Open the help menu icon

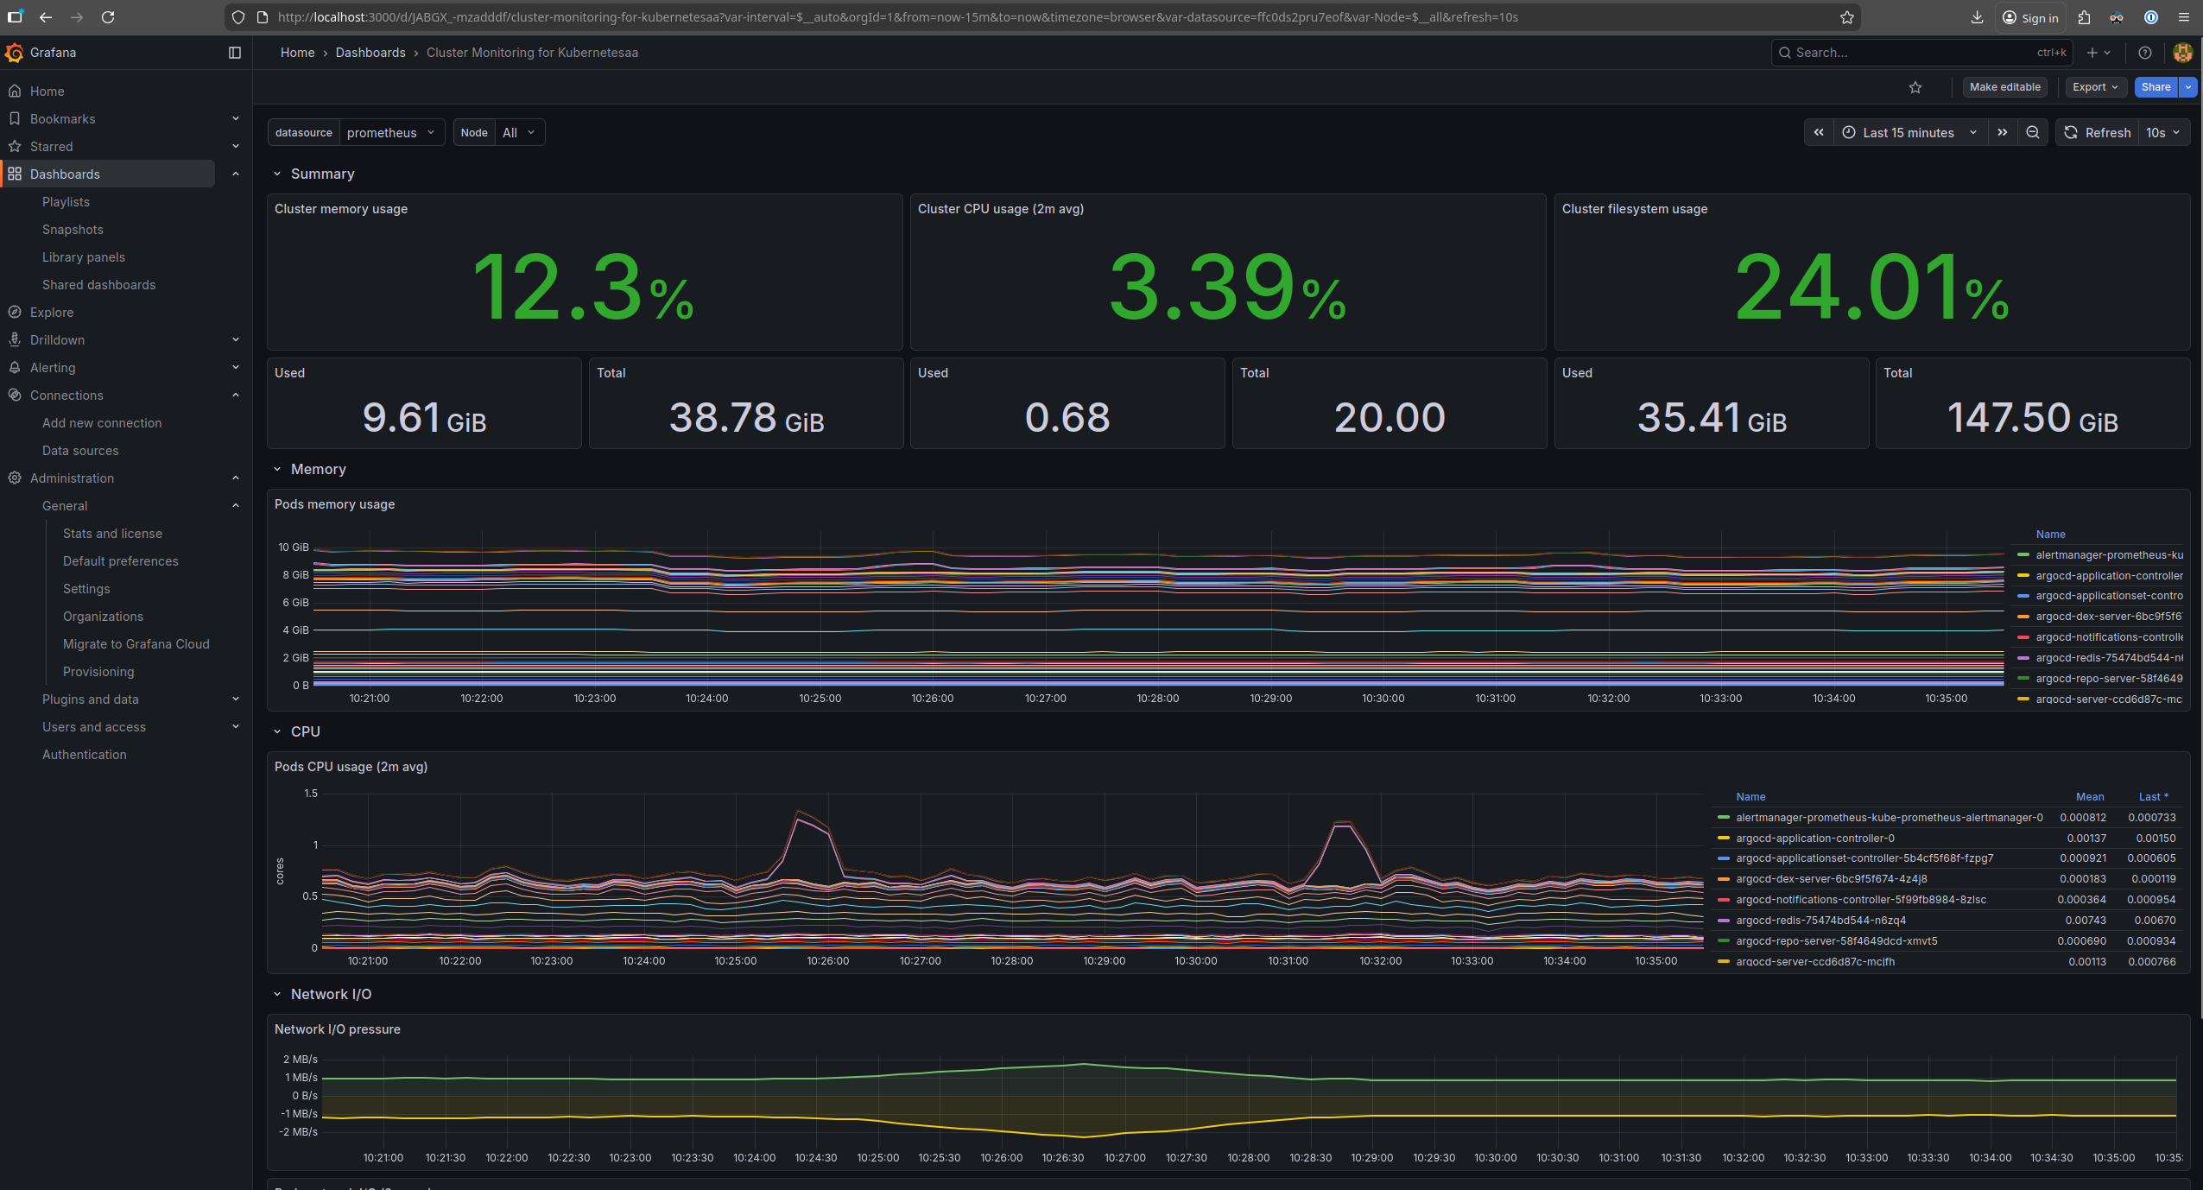pyautogui.click(x=2144, y=53)
